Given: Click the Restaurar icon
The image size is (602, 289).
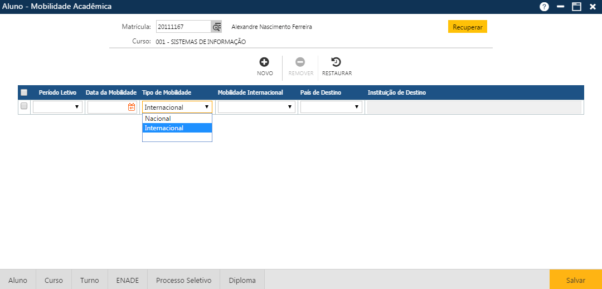Looking at the screenshot, I should click(x=336, y=62).
